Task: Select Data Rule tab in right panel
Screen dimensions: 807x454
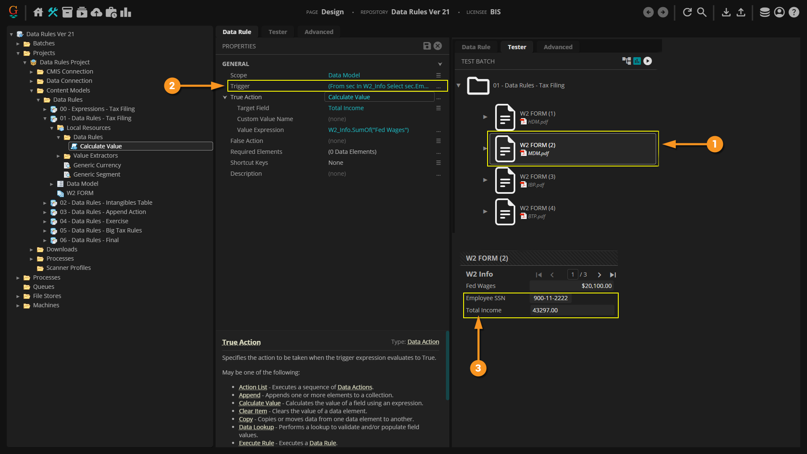Action: [x=476, y=47]
